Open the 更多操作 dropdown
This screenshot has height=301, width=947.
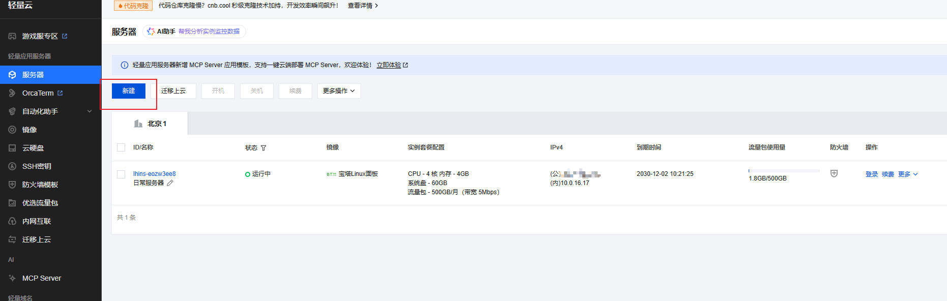pos(339,91)
